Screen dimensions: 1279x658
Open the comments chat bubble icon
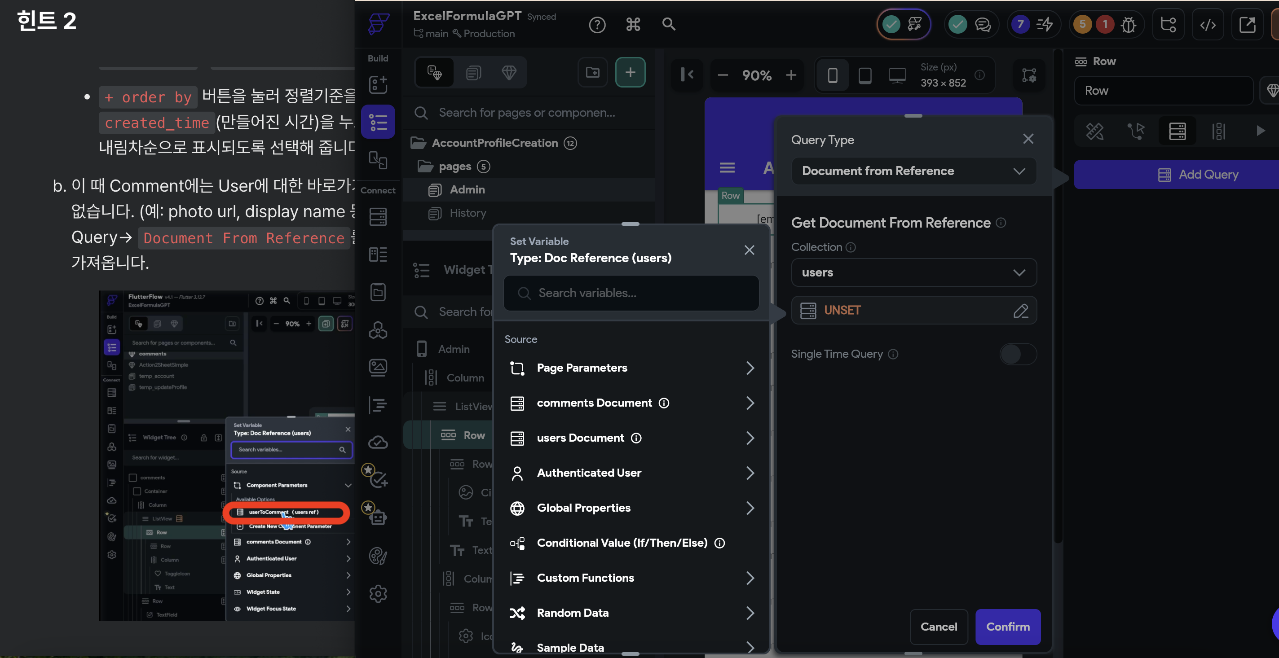(983, 24)
